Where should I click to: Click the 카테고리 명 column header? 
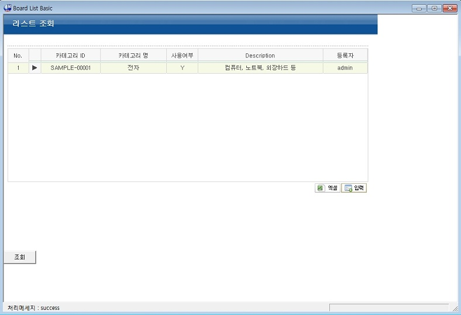pos(133,56)
